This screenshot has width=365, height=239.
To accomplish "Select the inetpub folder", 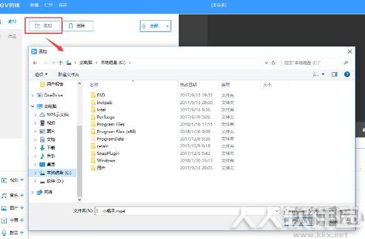I will (x=104, y=102).
